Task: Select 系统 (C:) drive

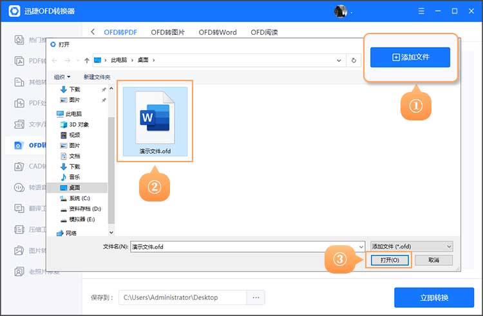Action: pyautogui.click(x=75, y=198)
